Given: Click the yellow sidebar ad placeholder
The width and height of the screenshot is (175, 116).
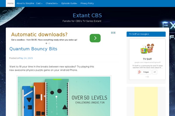Looking at the screenshot, I should click(146, 101).
